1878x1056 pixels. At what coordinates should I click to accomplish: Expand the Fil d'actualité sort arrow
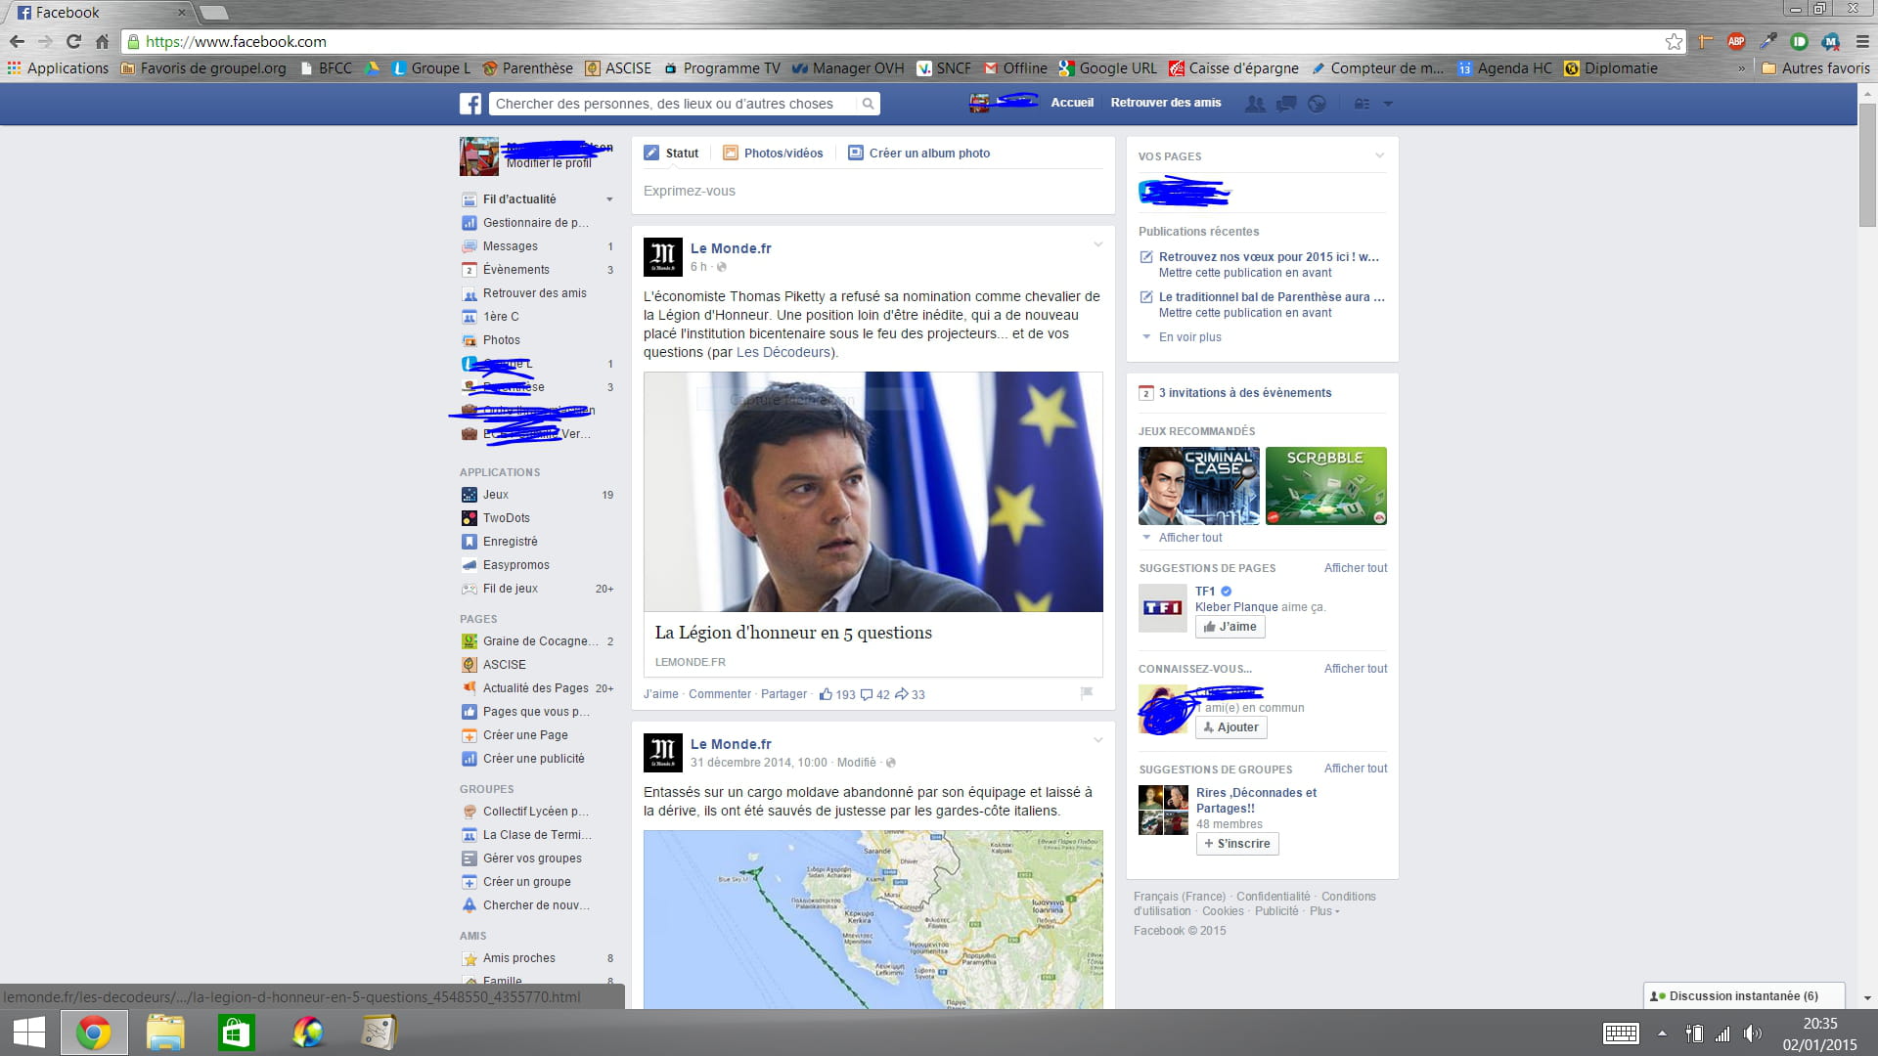point(609,199)
